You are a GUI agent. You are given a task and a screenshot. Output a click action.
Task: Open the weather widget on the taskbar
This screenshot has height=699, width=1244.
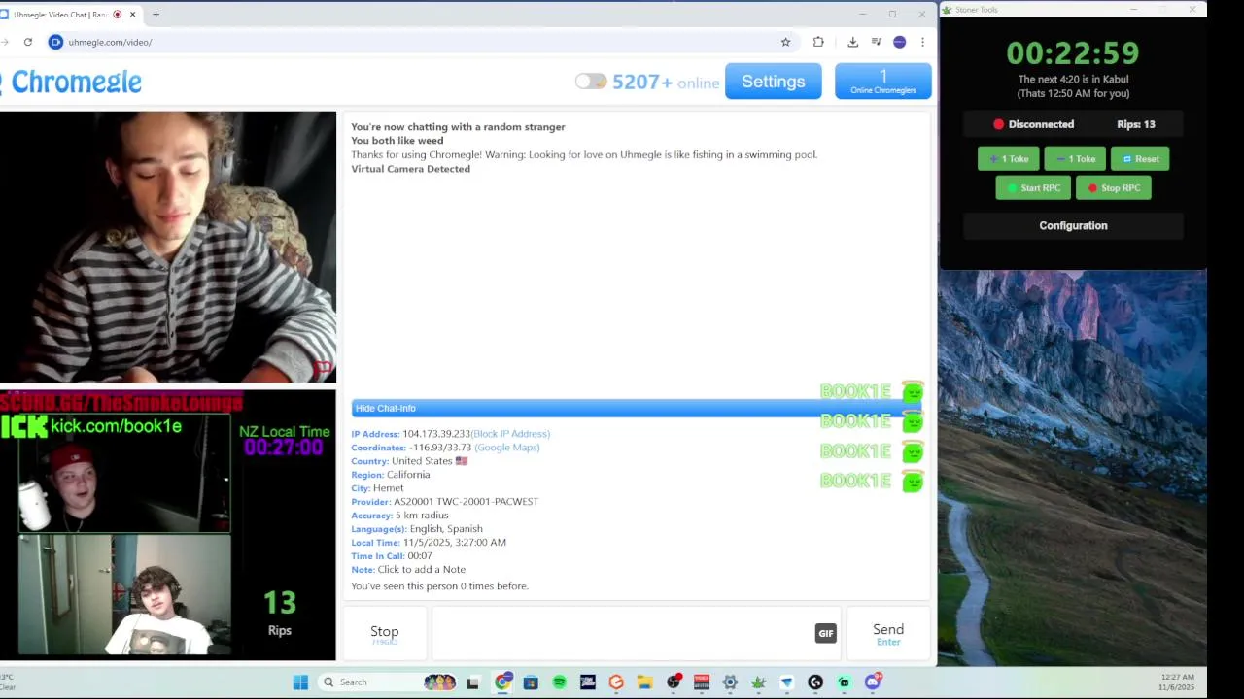pos(8,682)
